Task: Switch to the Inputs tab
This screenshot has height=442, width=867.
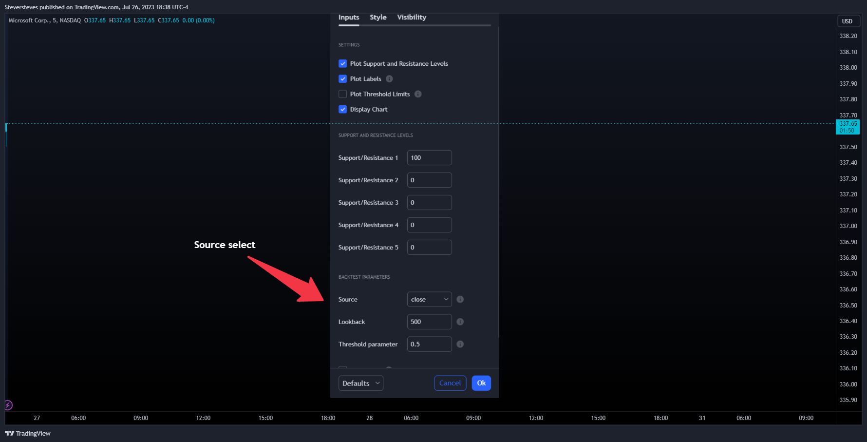Action: pos(349,18)
